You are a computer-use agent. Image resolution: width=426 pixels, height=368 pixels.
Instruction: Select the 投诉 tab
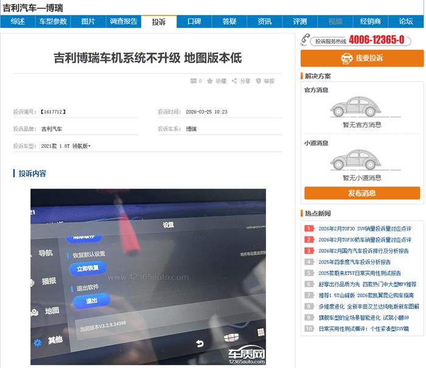(x=159, y=22)
